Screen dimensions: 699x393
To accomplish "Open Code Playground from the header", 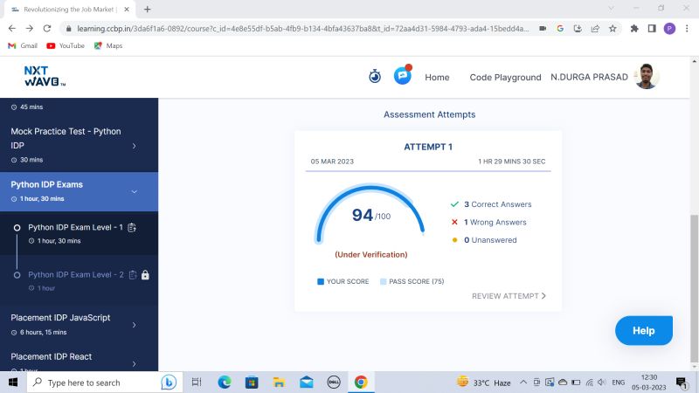I will pyautogui.click(x=505, y=78).
